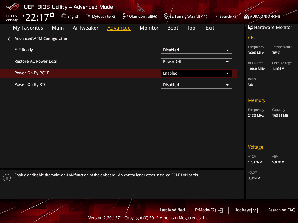Image resolution: width=298 pixels, height=223 pixels.
Task: Select the ErP Ready setting label
Action: pos(24,50)
